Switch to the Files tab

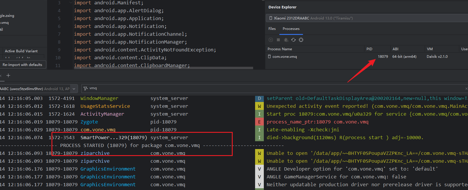(272, 29)
